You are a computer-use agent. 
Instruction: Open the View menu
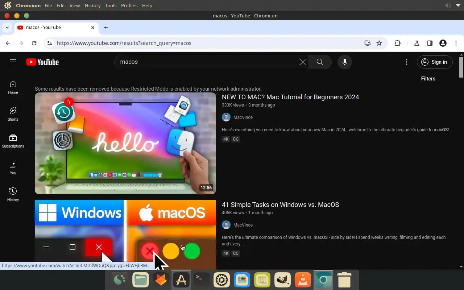75,5
